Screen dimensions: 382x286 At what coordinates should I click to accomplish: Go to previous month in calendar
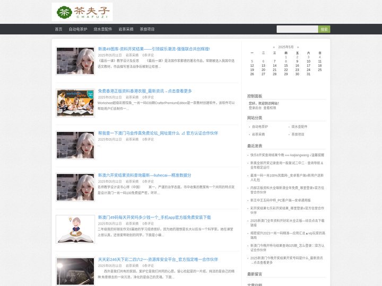[274, 47]
